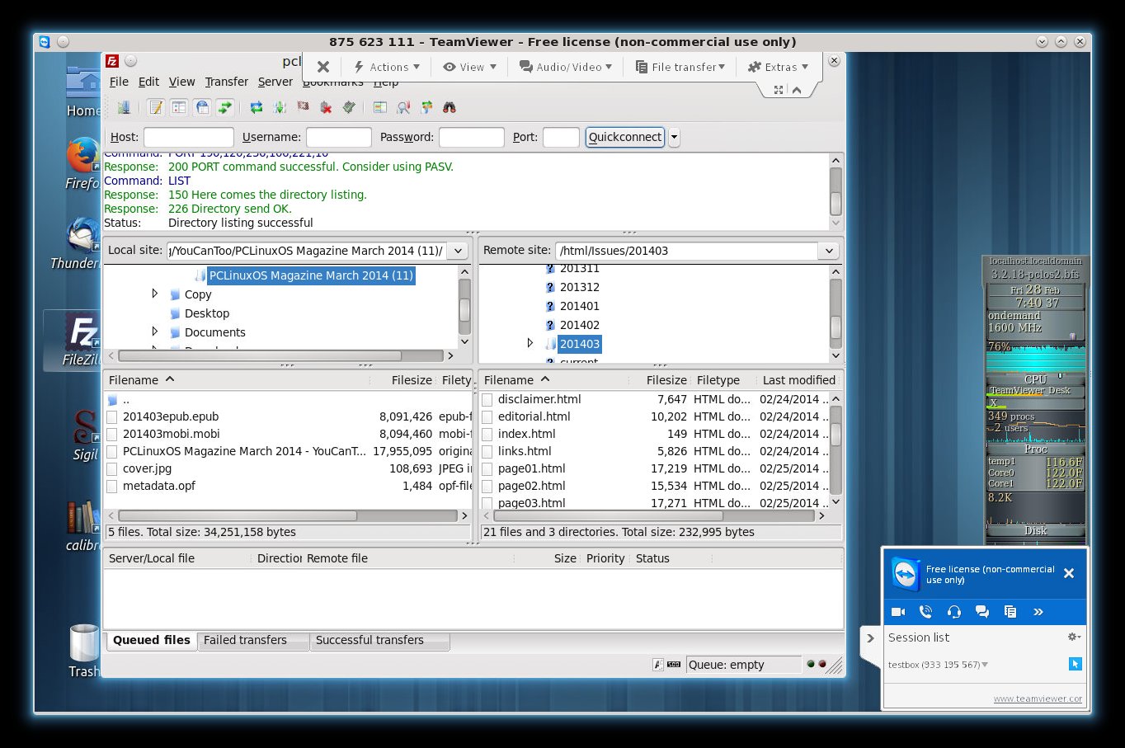Disconnect from the current server icon
1125x748 pixels.
tap(326, 107)
